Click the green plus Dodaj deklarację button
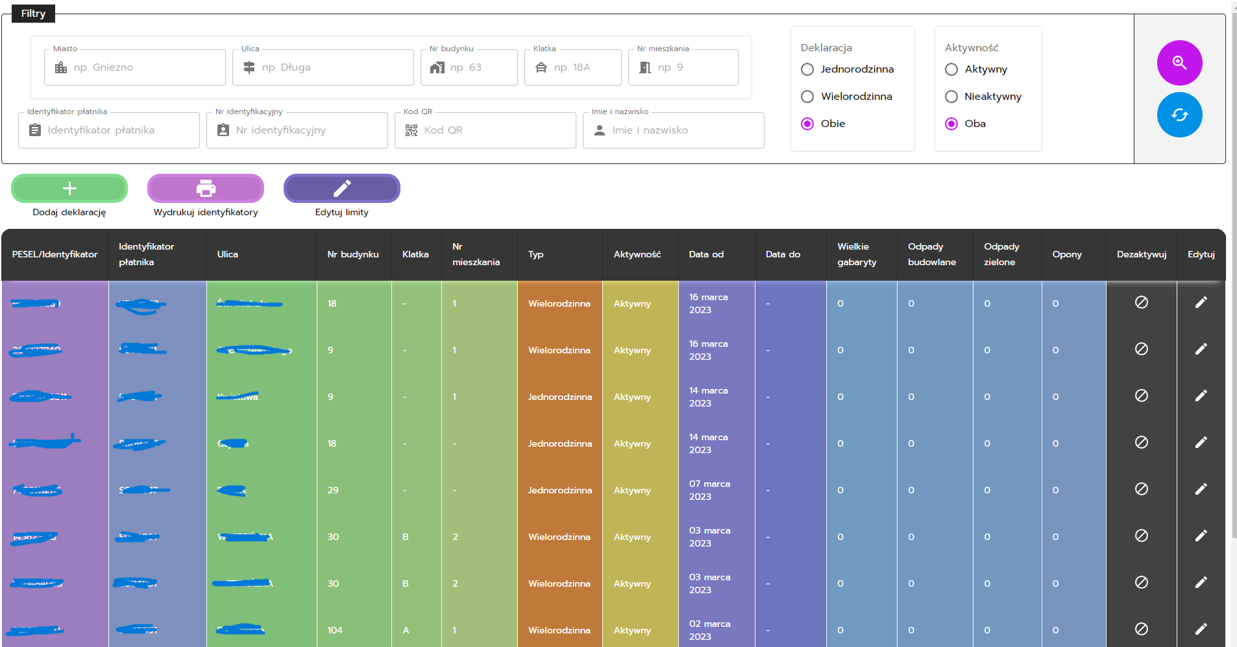 click(x=69, y=188)
